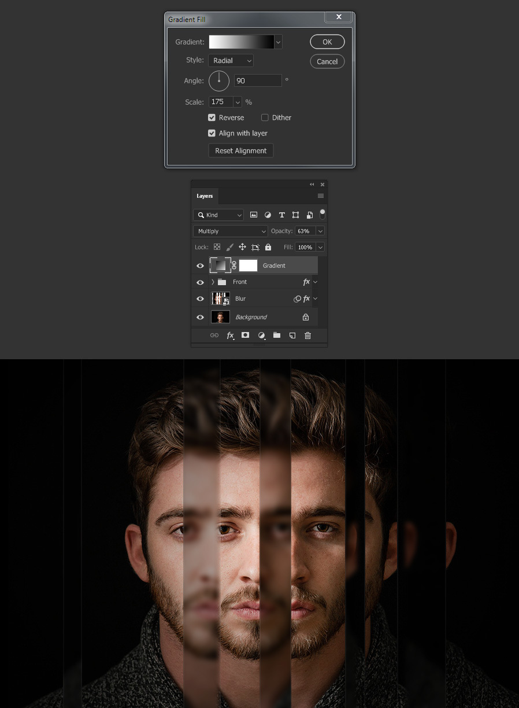Select the Gradient layer mask thumbnail
This screenshot has height=708, width=519.
point(248,265)
